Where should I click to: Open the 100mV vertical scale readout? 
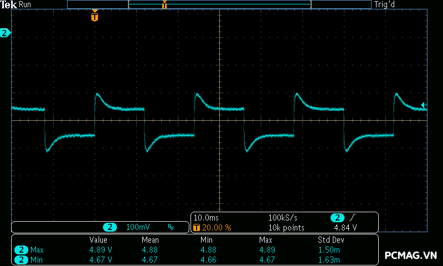click(x=138, y=227)
